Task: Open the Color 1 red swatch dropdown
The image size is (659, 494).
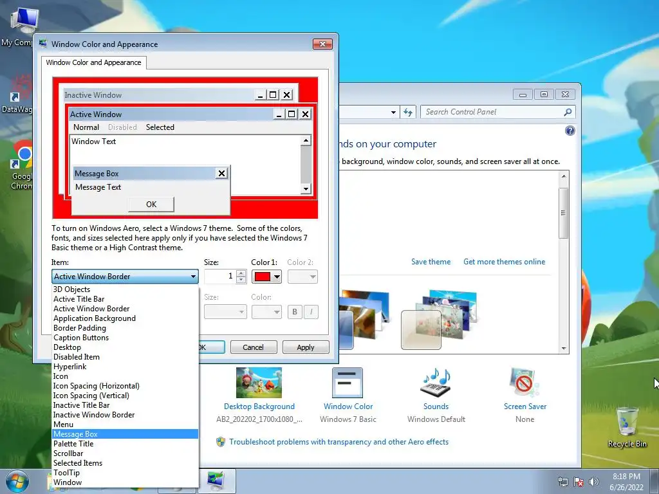Action: pos(266,277)
